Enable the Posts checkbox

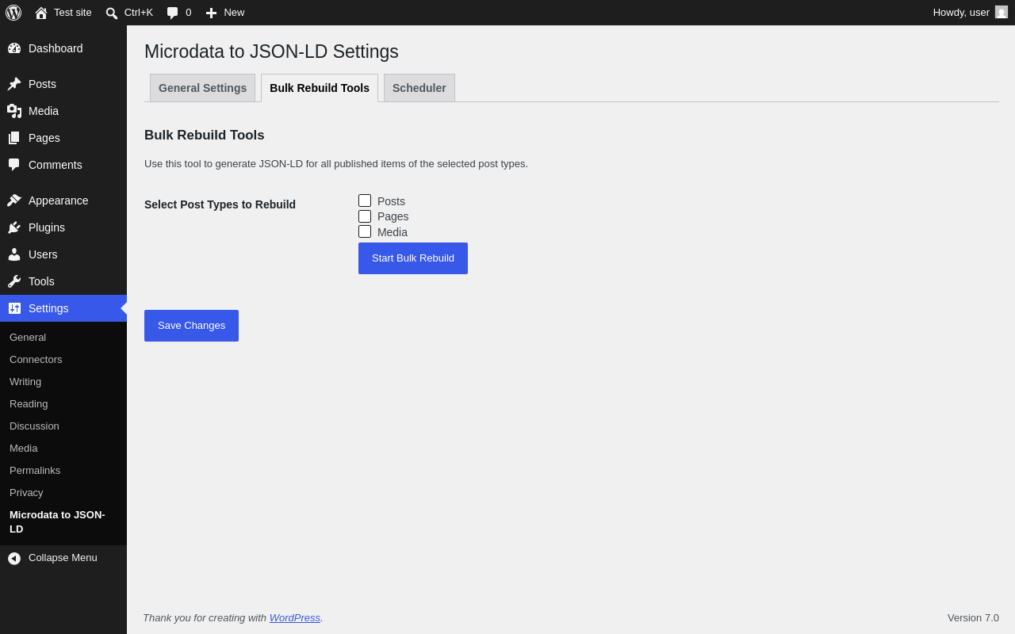(x=365, y=201)
